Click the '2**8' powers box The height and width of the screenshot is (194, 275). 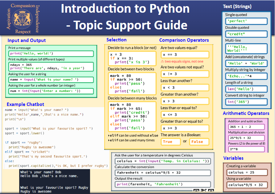point(246,149)
